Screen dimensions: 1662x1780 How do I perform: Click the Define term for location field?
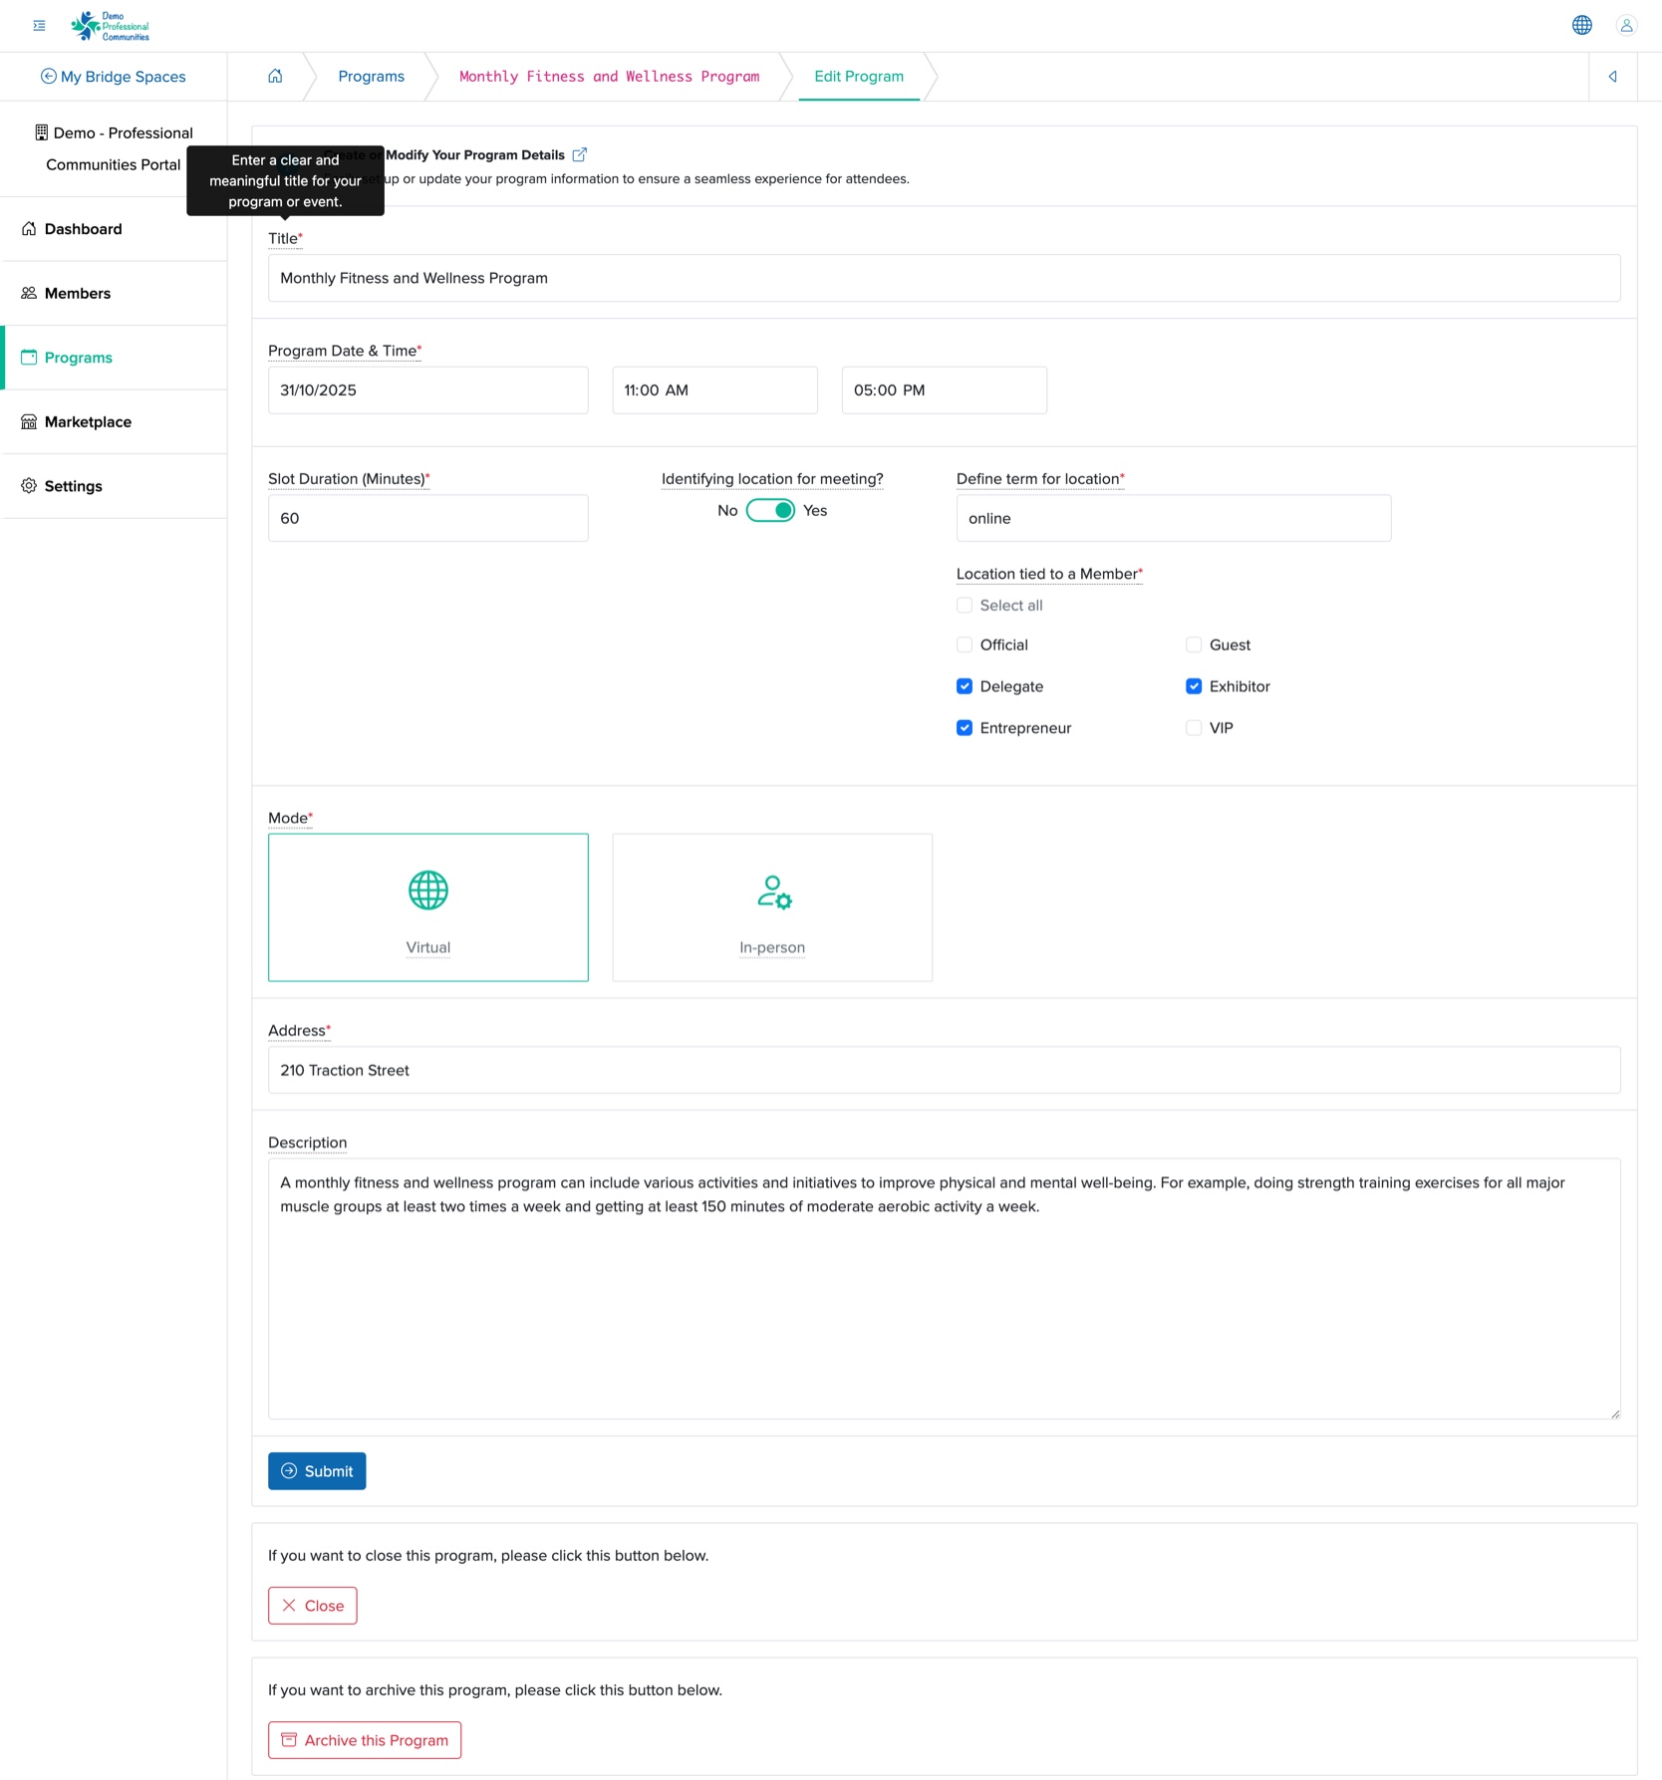(x=1173, y=518)
